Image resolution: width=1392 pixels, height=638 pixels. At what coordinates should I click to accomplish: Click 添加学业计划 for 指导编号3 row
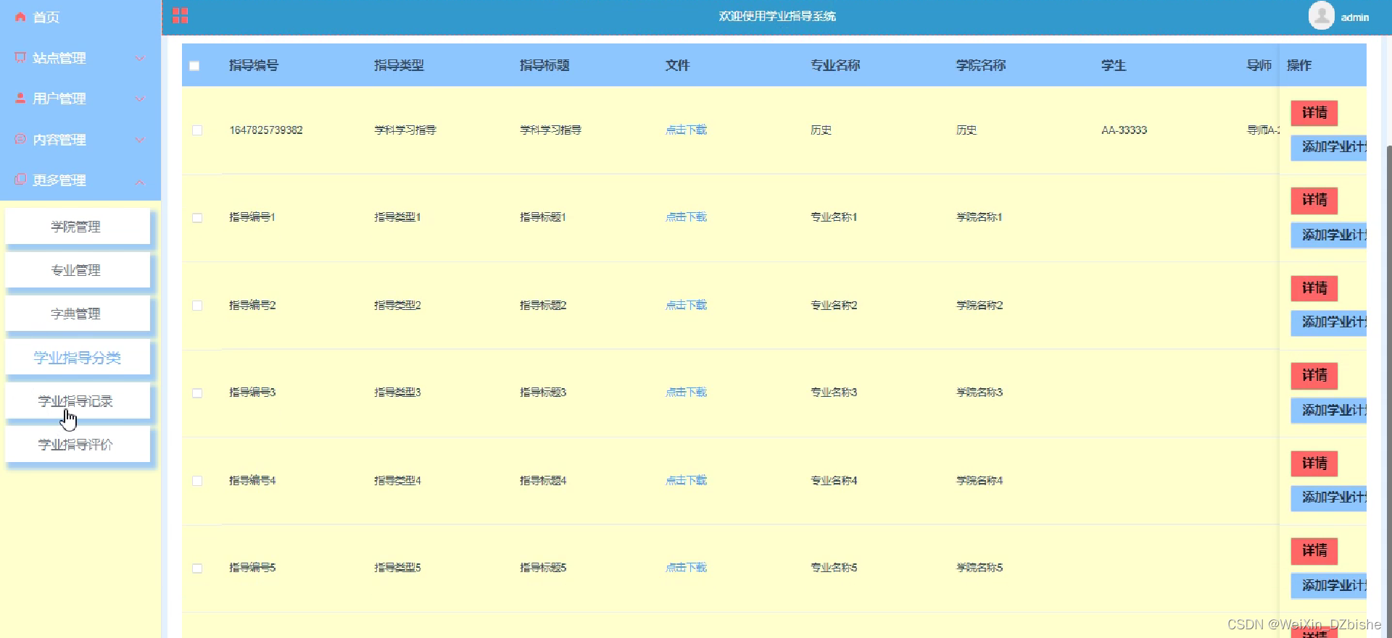tap(1329, 410)
